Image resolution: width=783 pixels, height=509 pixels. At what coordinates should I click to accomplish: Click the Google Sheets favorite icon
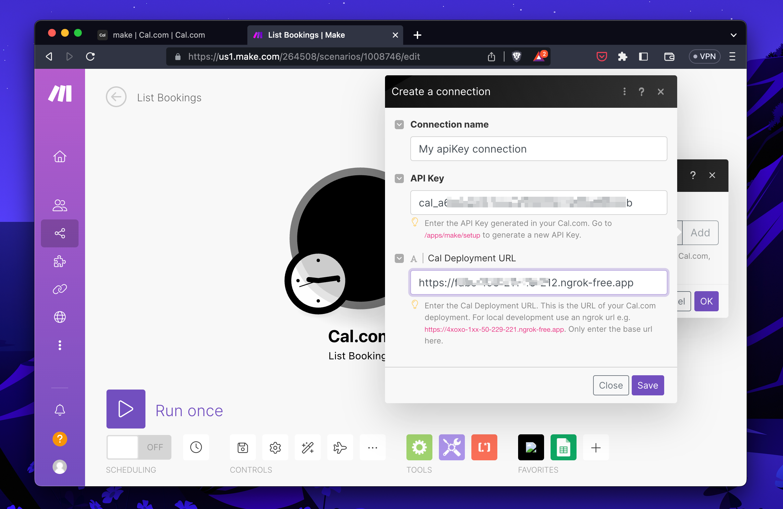563,447
